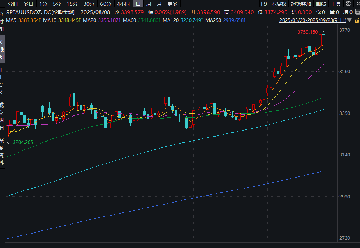Image resolution: width=360 pixels, height=248 pixels.
Task: Switch to the 分时 intraday tab
Action: tap(13, 4)
